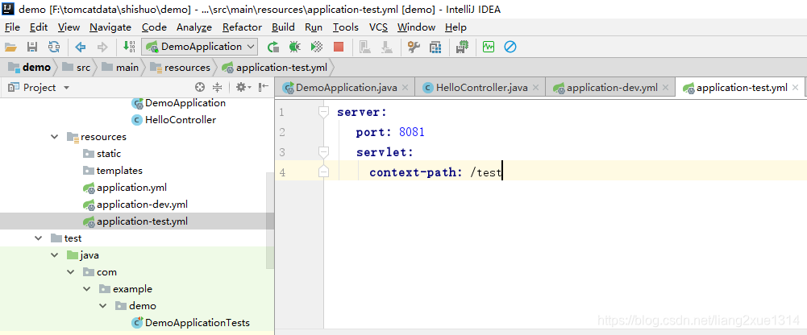Open the File menu

pyautogui.click(x=12, y=27)
